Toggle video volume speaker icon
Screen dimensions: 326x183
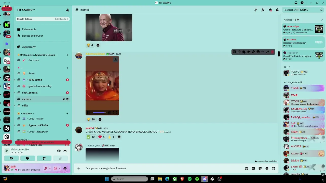pyautogui.click(x=110, y=113)
